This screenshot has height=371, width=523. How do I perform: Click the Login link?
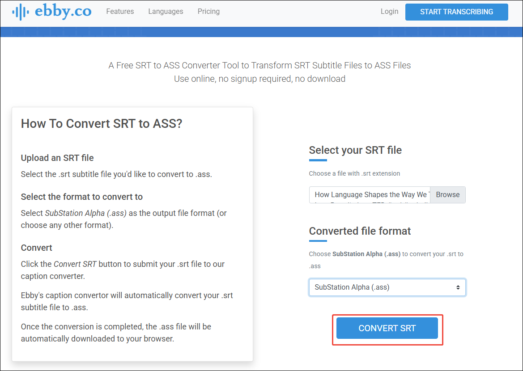pyautogui.click(x=389, y=12)
